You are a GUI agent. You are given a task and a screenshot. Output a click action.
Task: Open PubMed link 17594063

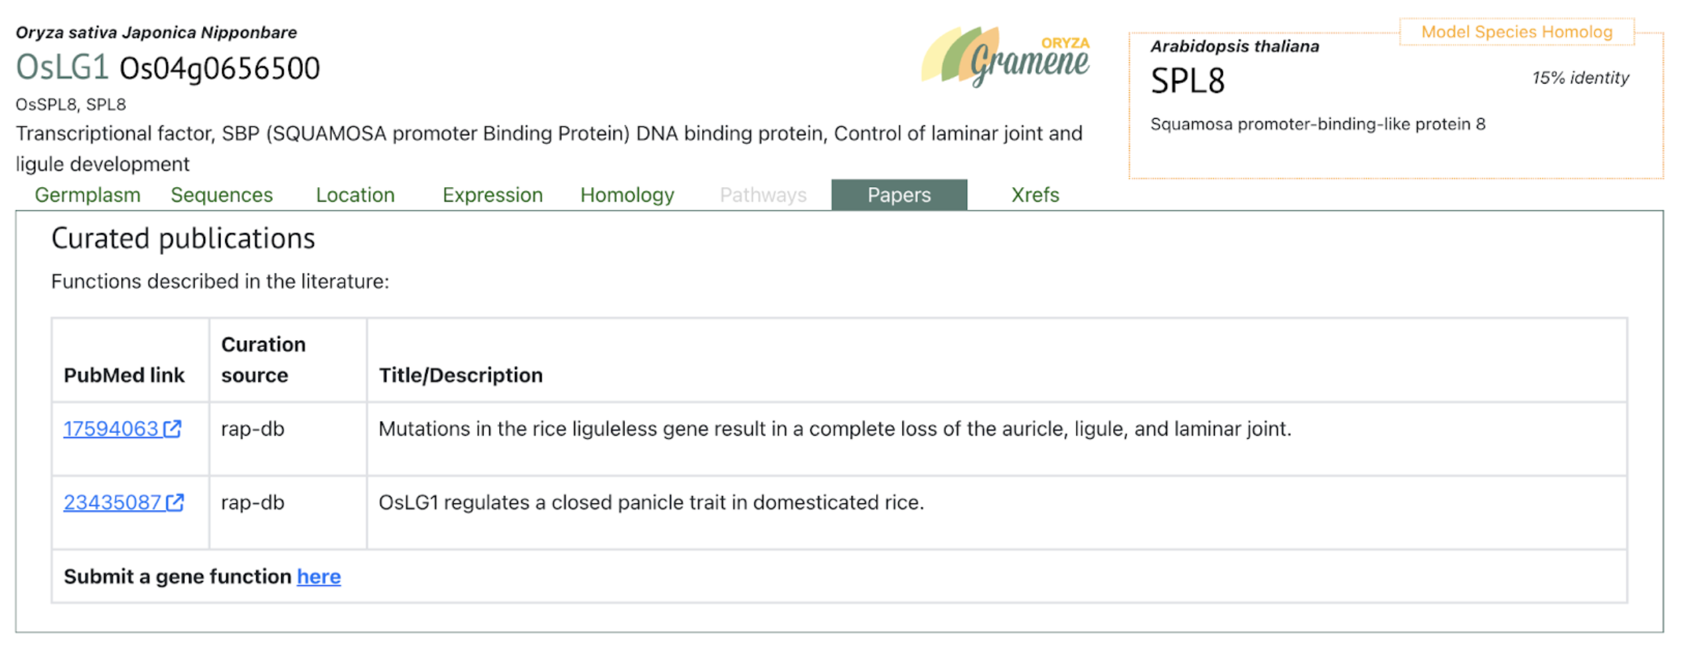(x=111, y=429)
